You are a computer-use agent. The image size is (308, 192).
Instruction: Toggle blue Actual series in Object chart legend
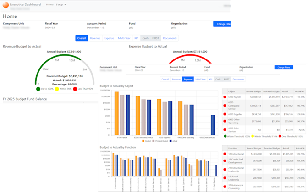click(x=170, y=141)
